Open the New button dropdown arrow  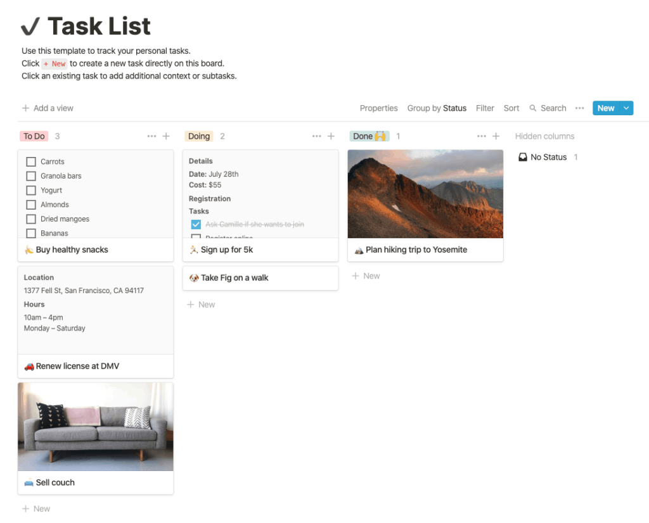click(626, 108)
